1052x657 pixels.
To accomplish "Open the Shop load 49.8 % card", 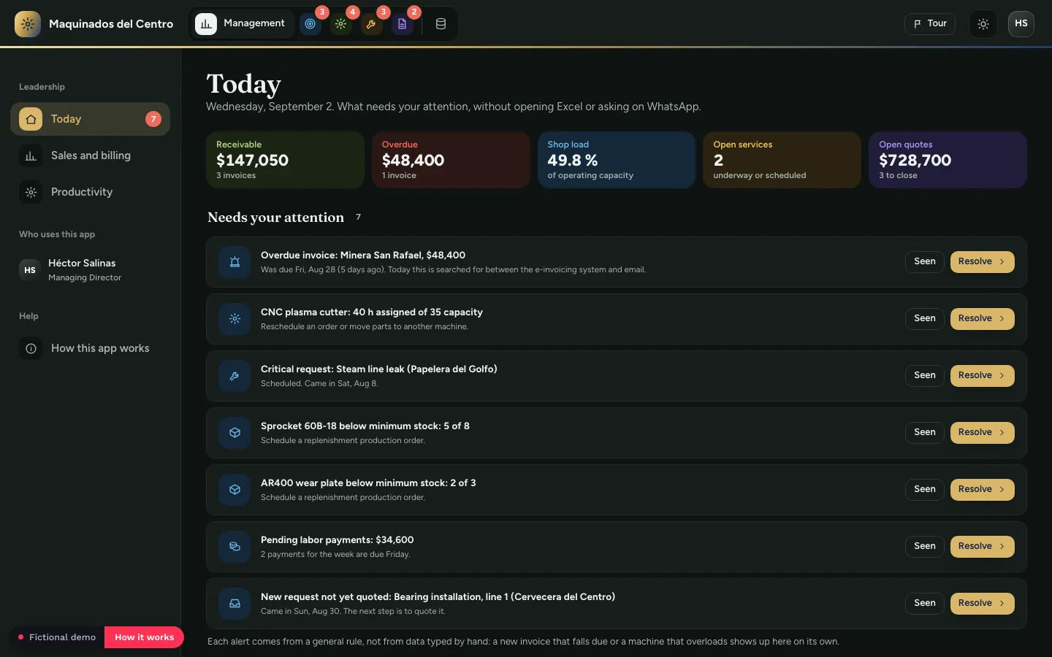I will point(617,160).
